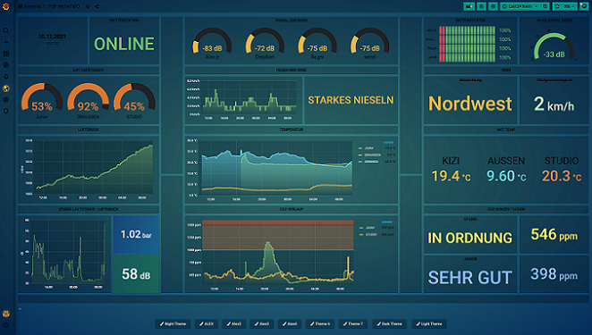Open the user avatar at sidebar bottom
The height and width of the screenshot is (335, 592).
click(x=6, y=314)
